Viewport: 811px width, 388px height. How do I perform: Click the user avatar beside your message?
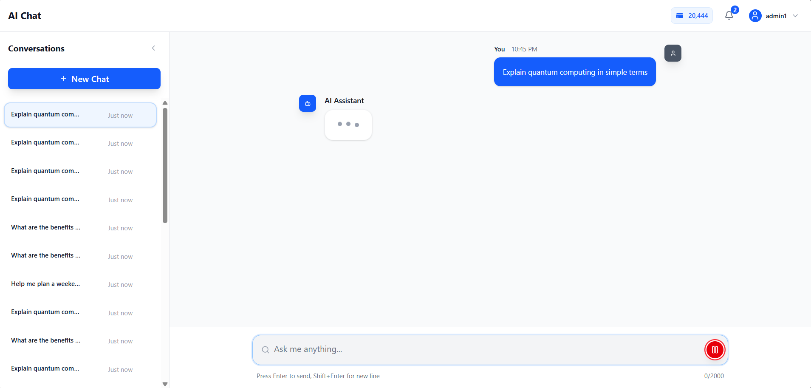coord(673,53)
